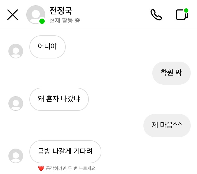Close the chat with the X icon
Image resolution: width=197 pixels, height=174 pixels.
pyautogui.click(x=13, y=15)
